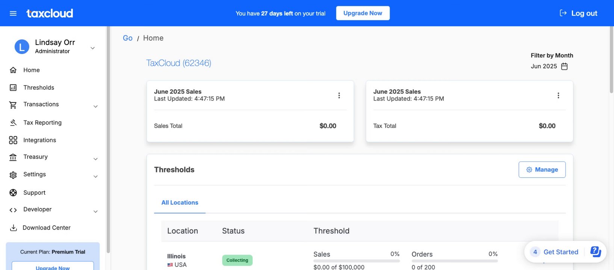Click the Settings gear icon in sidebar
This screenshot has height=270, width=614.
pyautogui.click(x=13, y=175)
